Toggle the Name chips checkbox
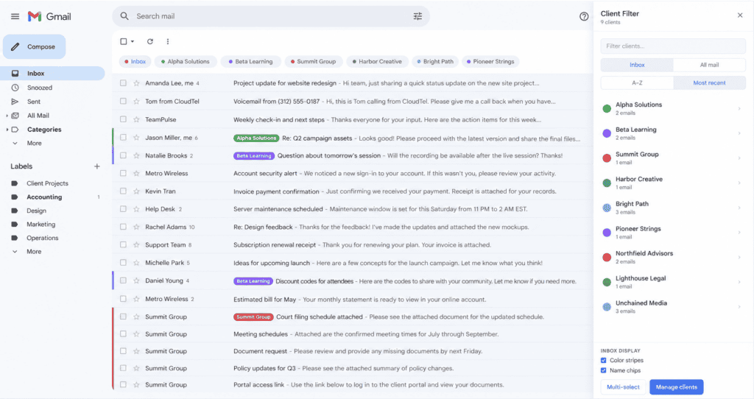This screenshot has height=399, width=754. coord(604,370)
